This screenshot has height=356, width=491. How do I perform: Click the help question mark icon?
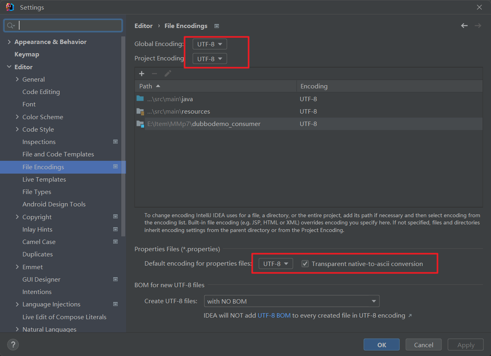(13, 344)
